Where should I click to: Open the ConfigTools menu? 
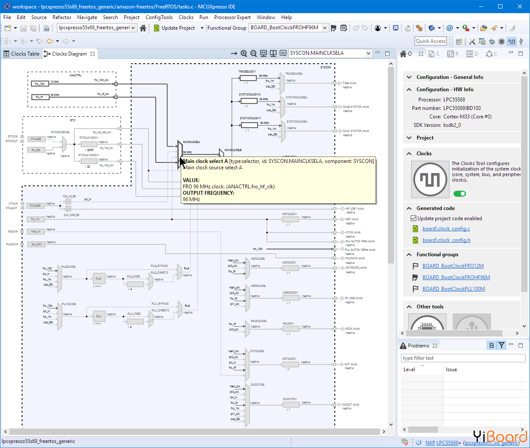pyautogui.click(x=159, y=17)
